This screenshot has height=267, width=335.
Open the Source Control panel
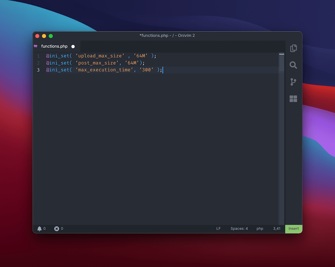coord(293,82)
